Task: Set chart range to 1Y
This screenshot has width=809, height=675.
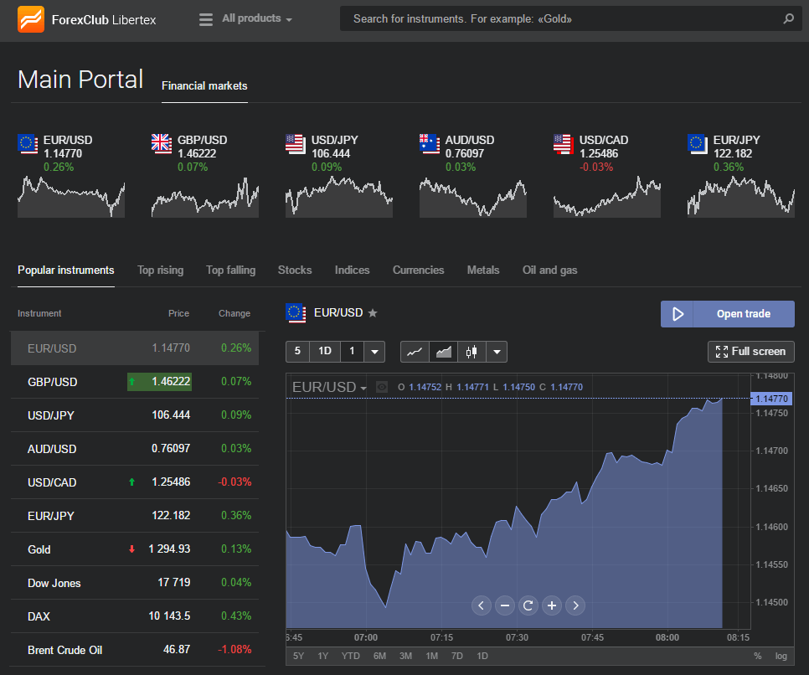Action: click(x=323, y=656)
